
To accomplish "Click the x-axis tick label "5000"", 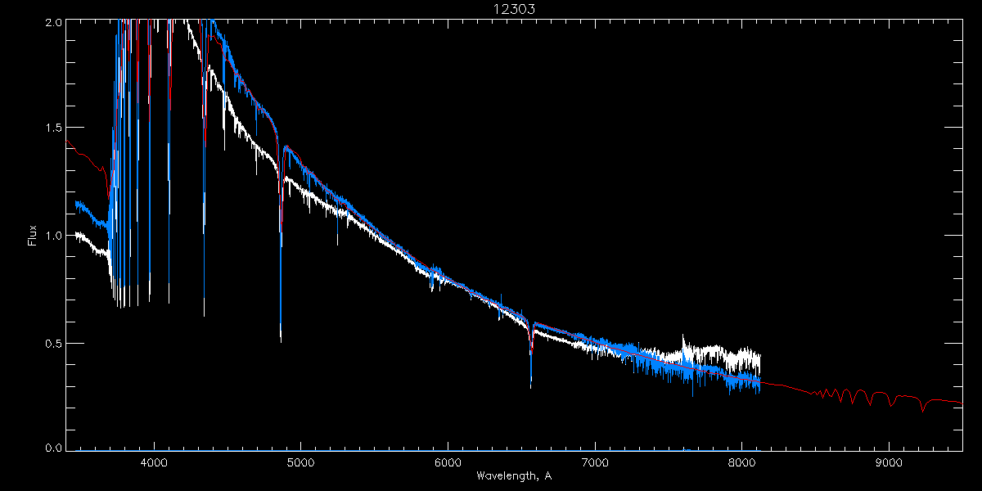I will 300,463.
